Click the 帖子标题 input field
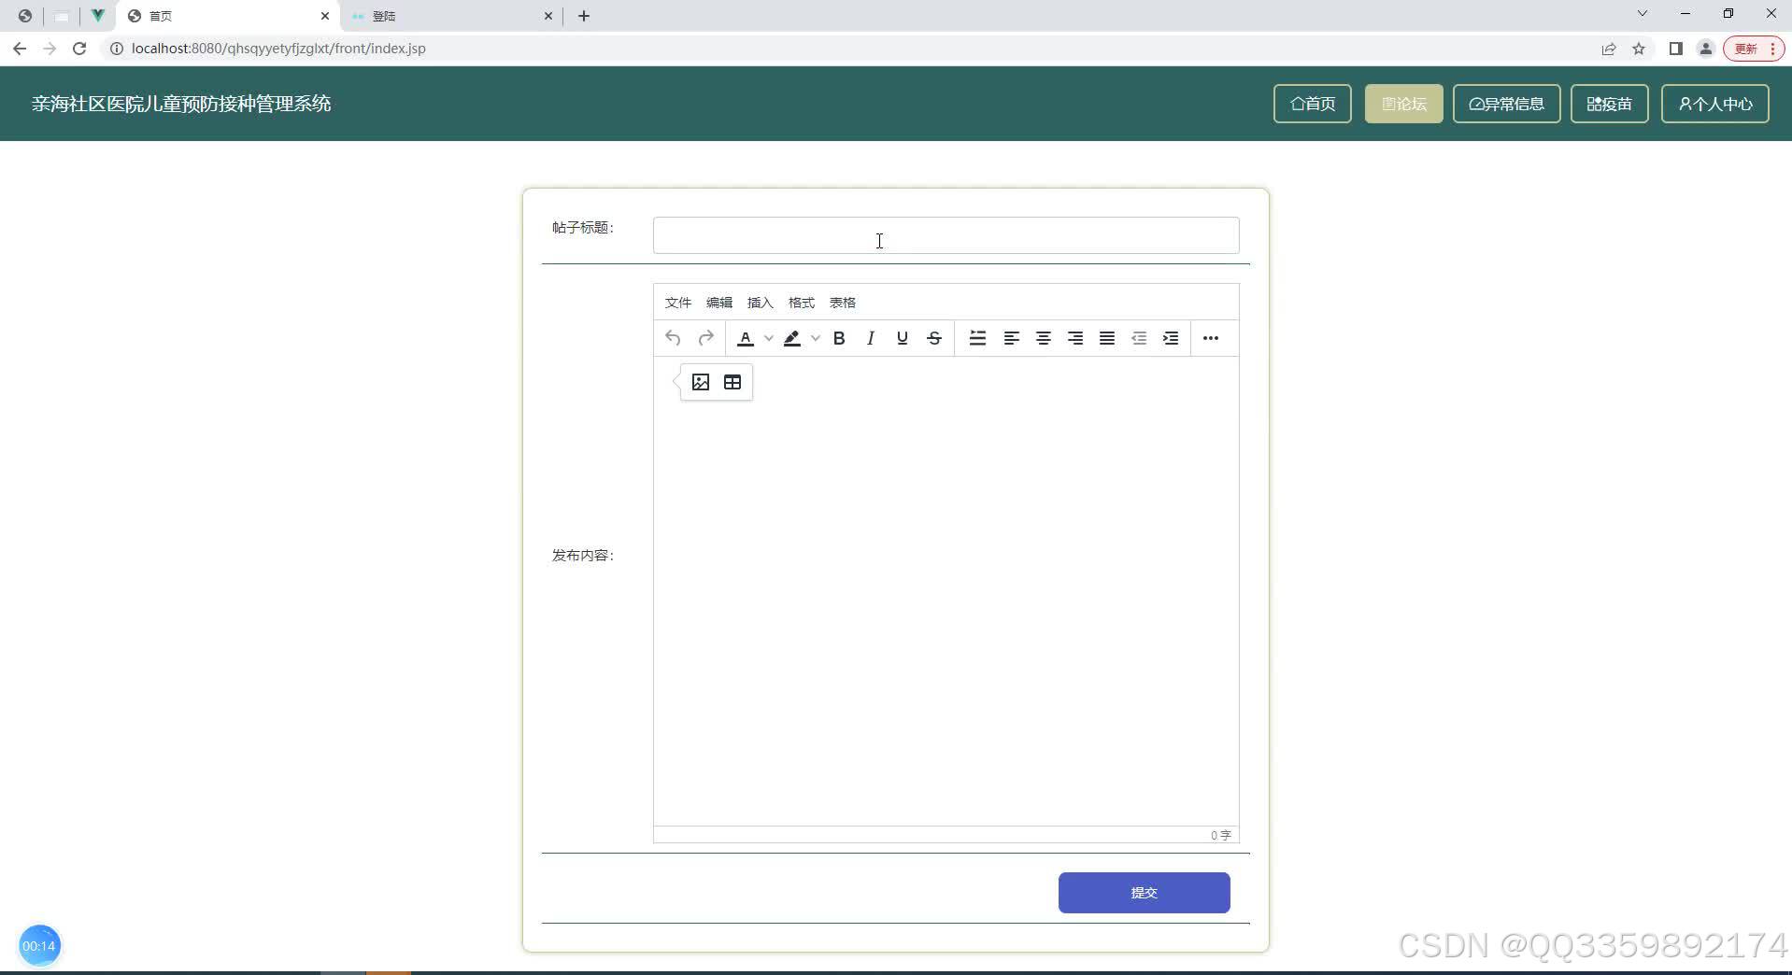 (946, 235)
